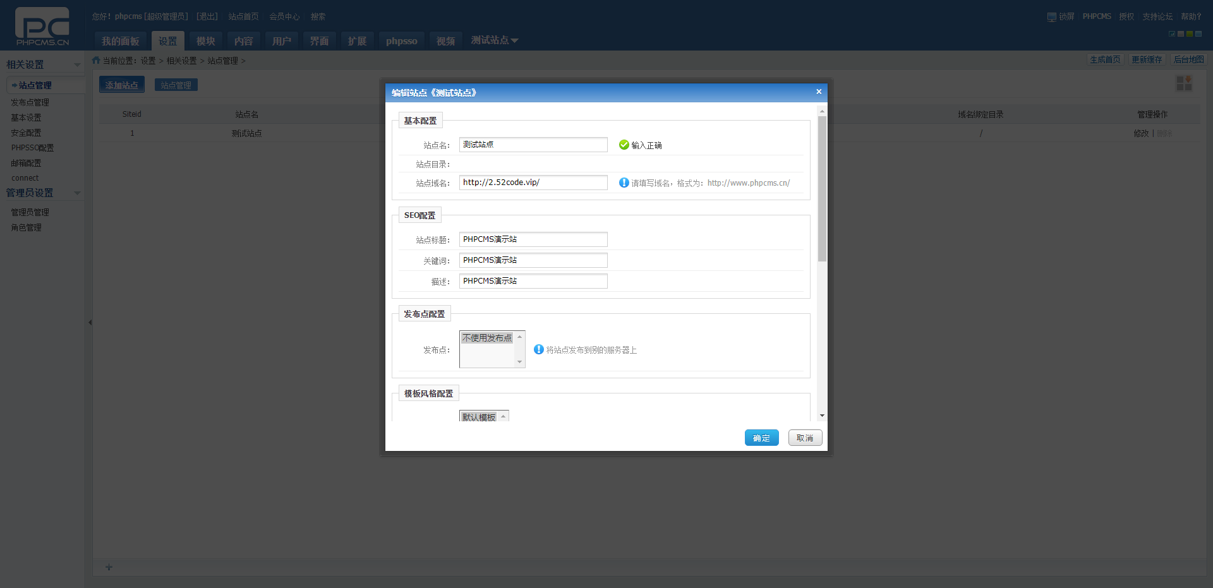
Task: Click the dialog scrollbar down arrow
Action: (822, 416)
